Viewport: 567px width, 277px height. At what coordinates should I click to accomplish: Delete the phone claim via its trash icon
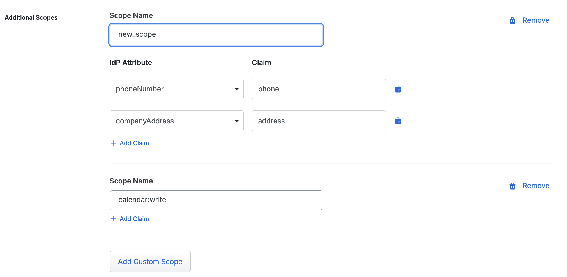tap(398, 89)
